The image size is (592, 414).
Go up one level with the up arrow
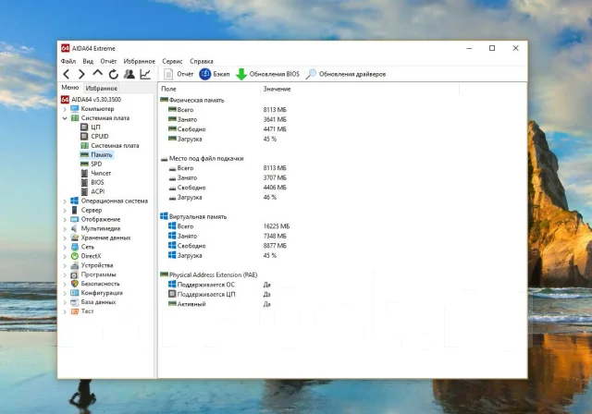97,74
